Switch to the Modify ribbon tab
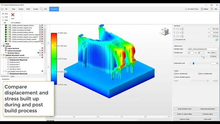Screen dimensions: 220x124 tap(28, 9)
